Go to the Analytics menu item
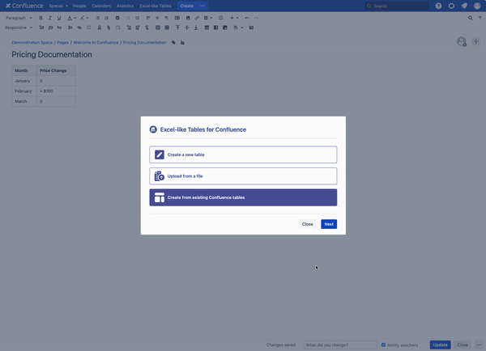This screenshot has width=486, height=351. click(x=125, y=6)
